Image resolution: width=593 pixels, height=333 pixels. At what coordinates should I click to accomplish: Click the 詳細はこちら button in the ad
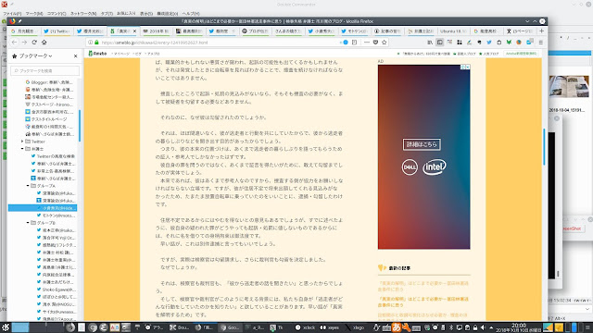point(422,144)
